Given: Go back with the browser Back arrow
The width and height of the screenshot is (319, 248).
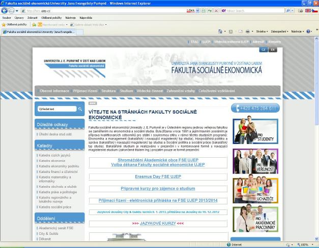Looking at the screenshot, I should [x=4, y=11].
